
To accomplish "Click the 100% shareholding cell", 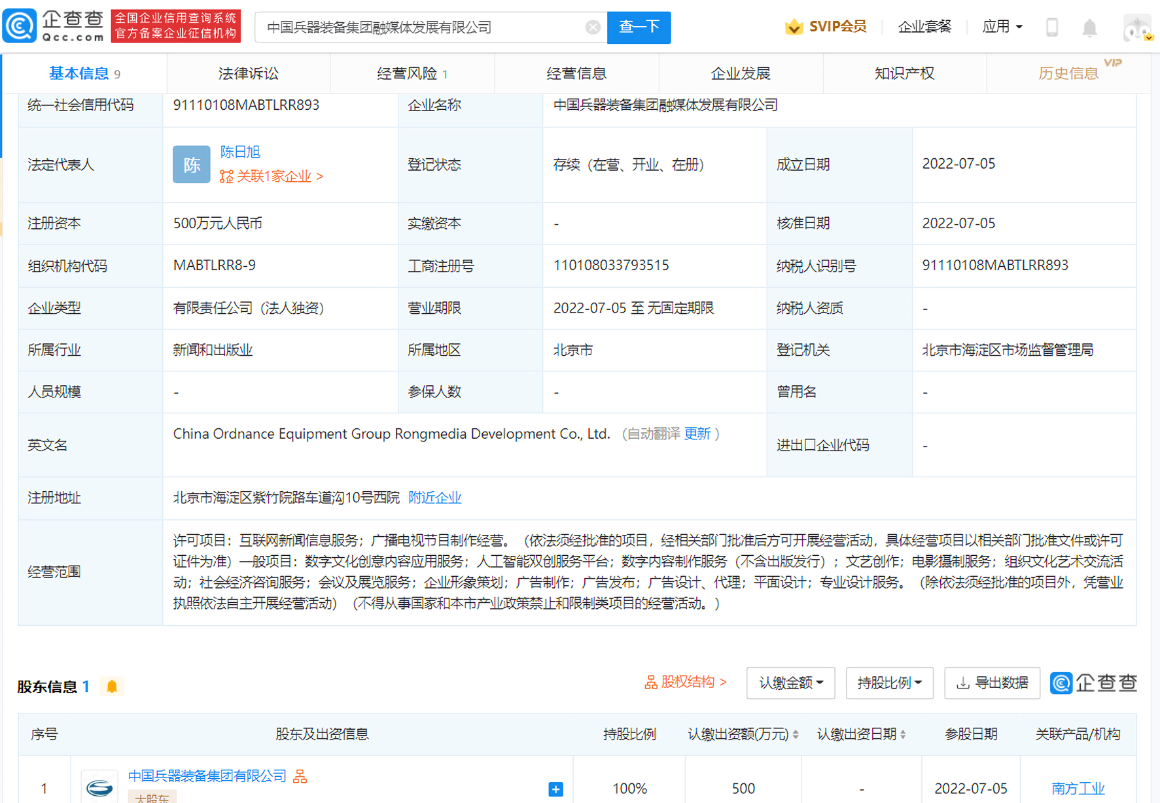I will coord(629,788).
